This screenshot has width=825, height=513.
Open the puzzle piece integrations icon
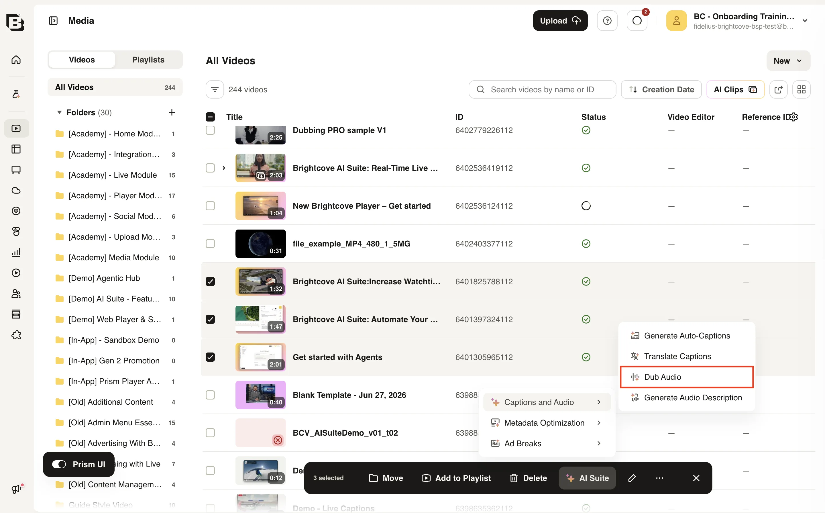16,335
